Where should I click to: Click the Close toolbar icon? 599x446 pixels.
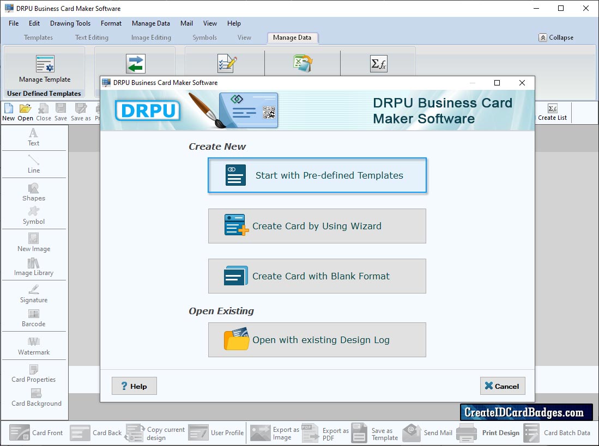click(x=44, y=112)
